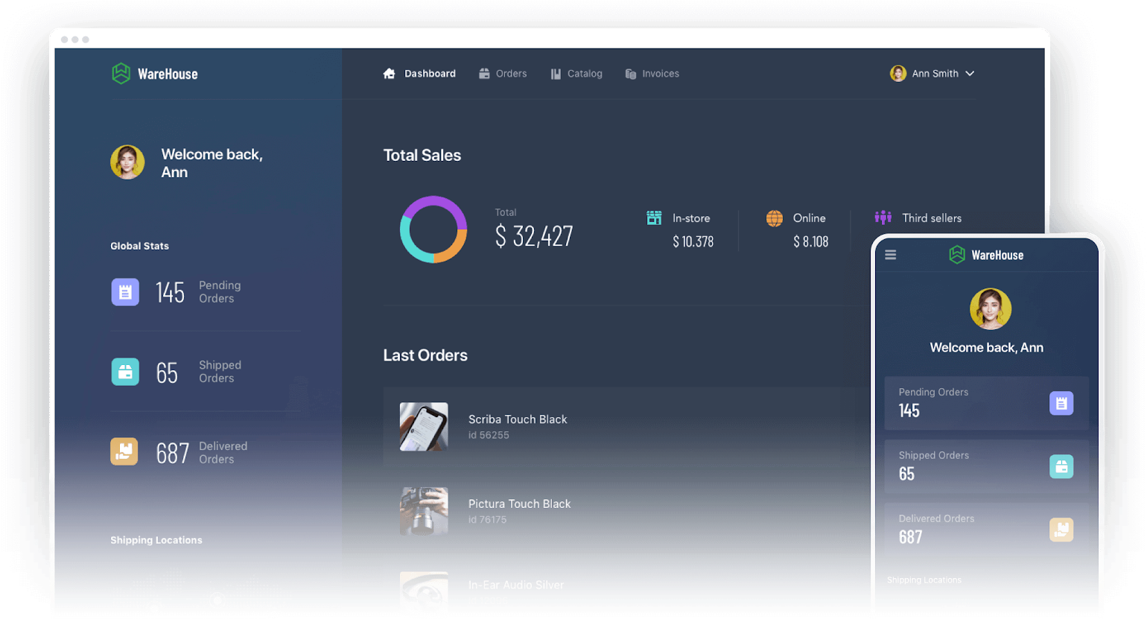Click the $ 32,427 total value
1147x619 pixels.
[x=534, y=236]
